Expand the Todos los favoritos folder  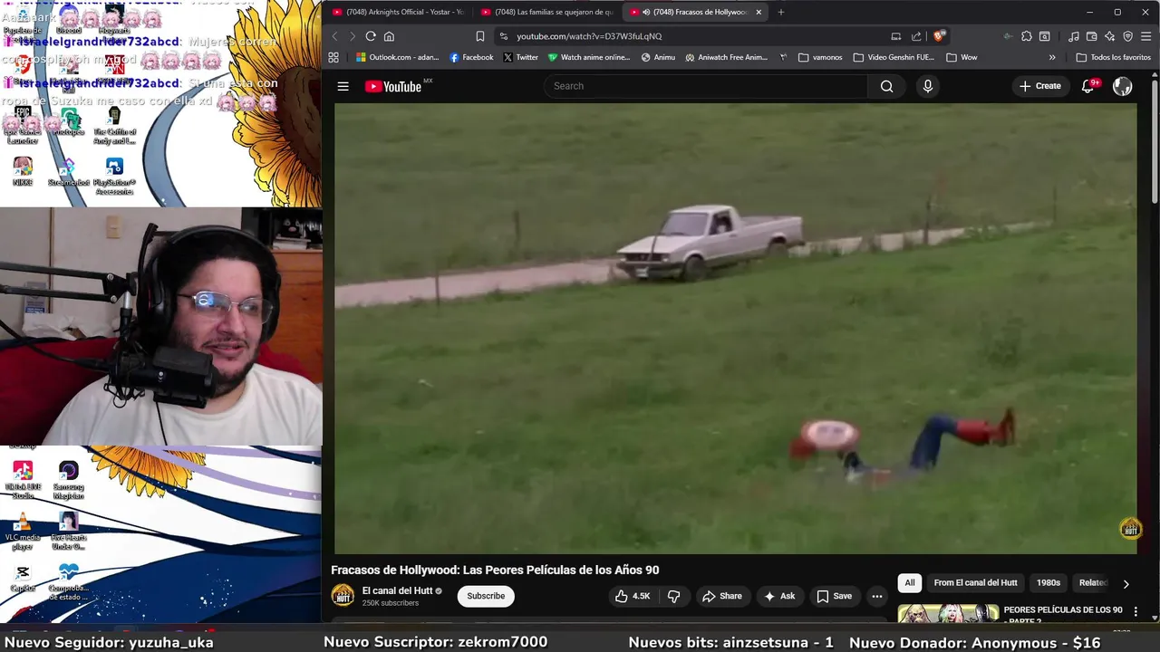coord(1113,57)
